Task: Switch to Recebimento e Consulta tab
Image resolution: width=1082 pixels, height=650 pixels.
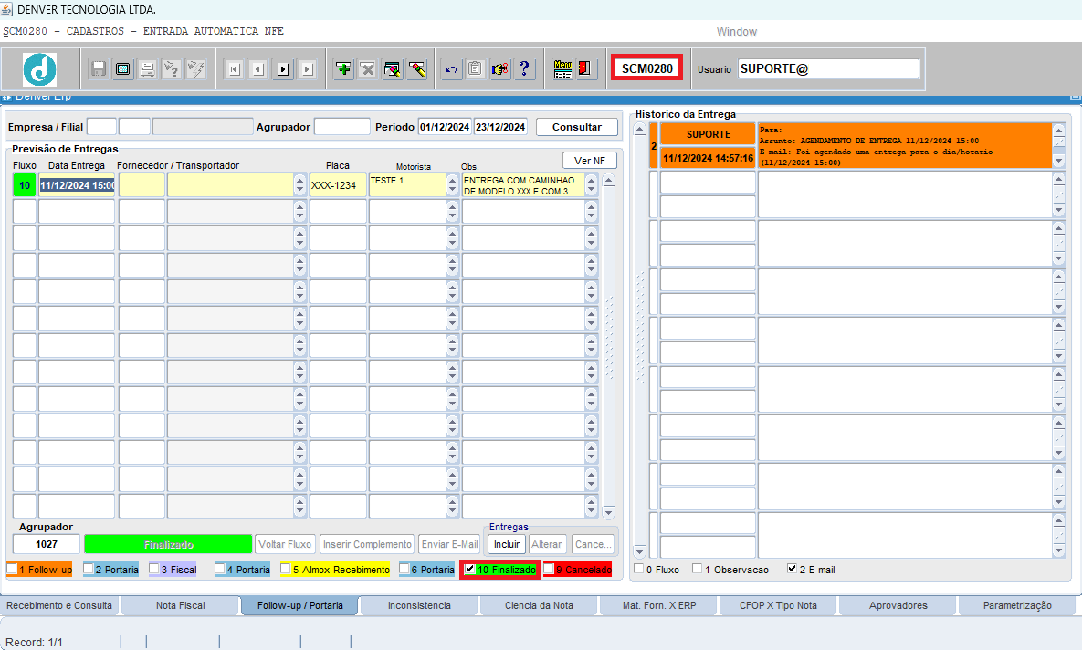Action: [59, 605]
